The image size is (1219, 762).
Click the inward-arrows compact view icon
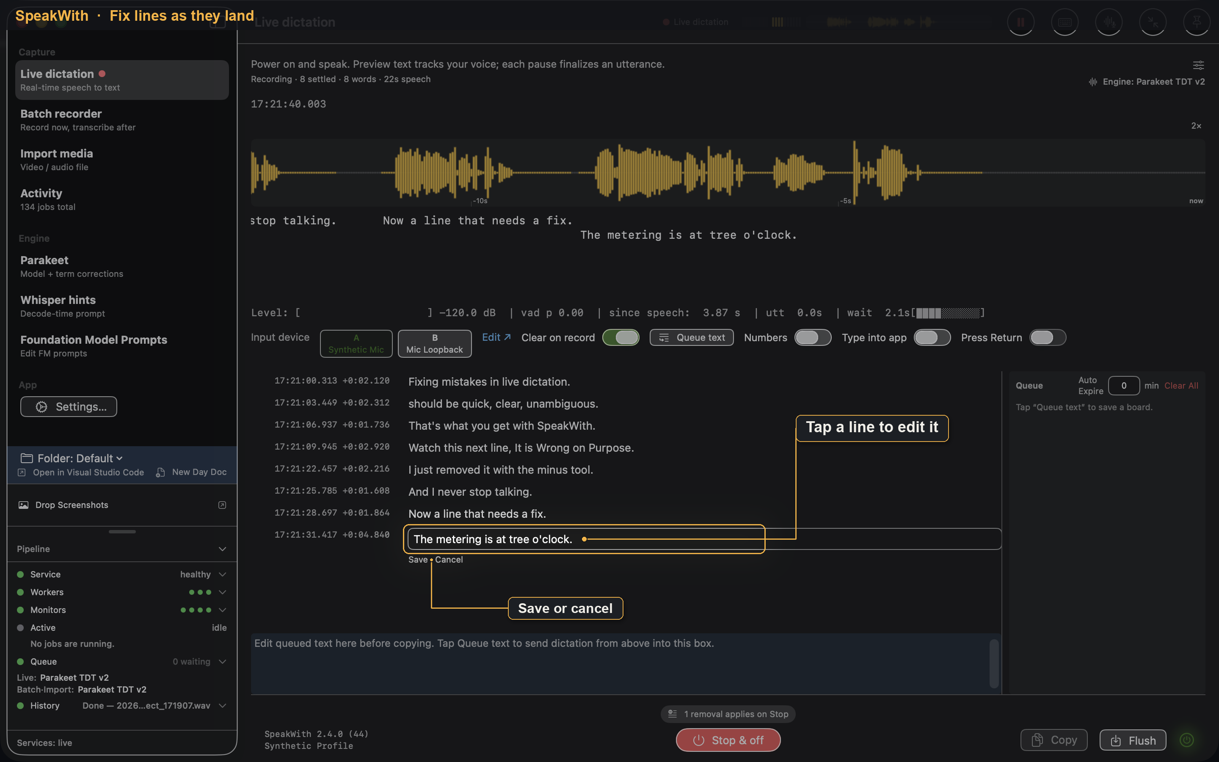coord(1153,22)
